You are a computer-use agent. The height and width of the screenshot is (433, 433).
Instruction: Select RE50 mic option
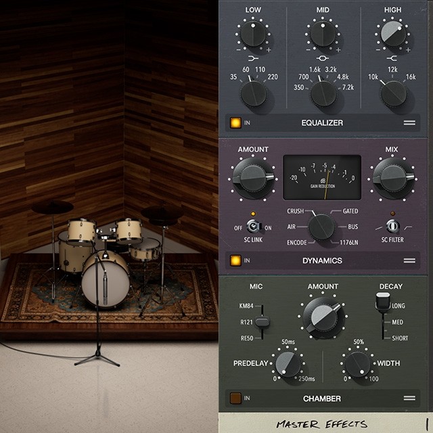coord(247,338)
